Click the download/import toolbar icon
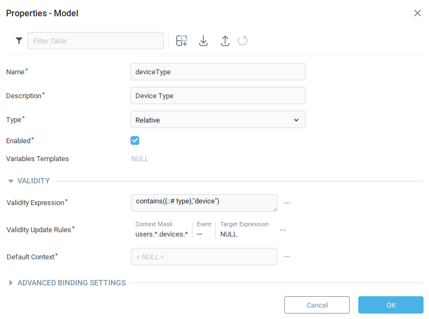Image resolution: width=429 pixels, height=319 pixels. click(x=203, y=41)
